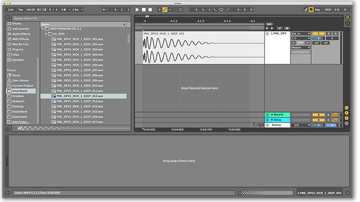Start playback with the Play button
The width and height of the screenshot is (360, 202).
click(x=137, y=10)
